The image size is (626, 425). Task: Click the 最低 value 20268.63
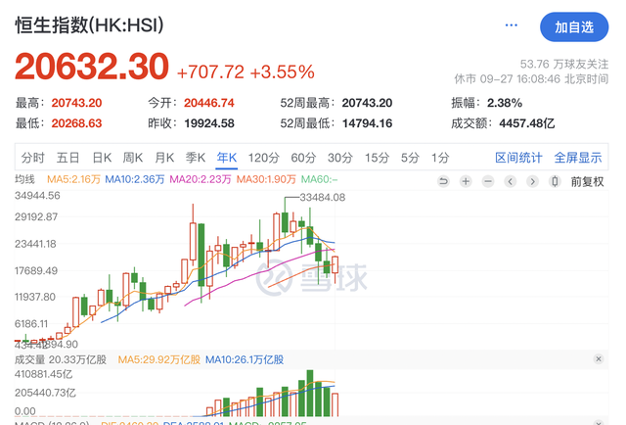tap(76, 123)
